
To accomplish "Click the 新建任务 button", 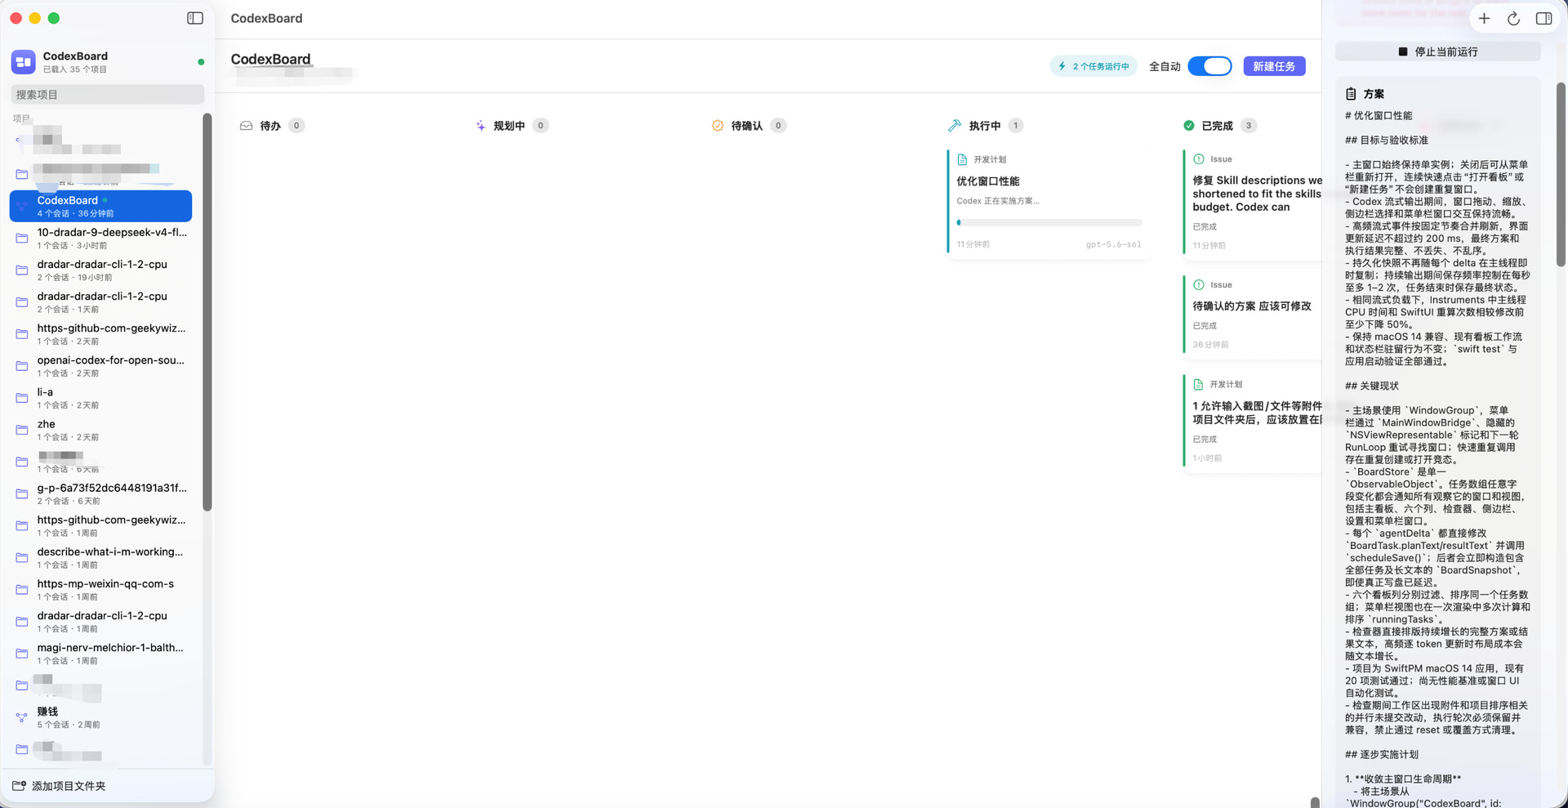I will (x=1274, y=66).
